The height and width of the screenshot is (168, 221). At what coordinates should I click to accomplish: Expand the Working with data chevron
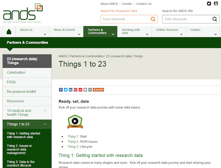pos(147,34)
